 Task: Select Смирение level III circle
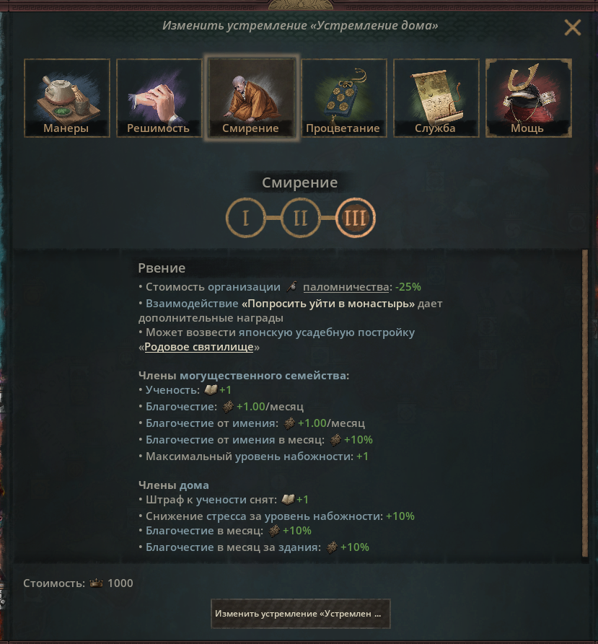(356, 218)
